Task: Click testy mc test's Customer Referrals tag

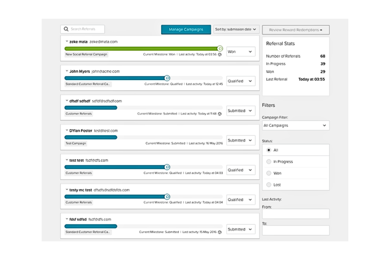Action: pyautogui.click(x=79, y=202)
